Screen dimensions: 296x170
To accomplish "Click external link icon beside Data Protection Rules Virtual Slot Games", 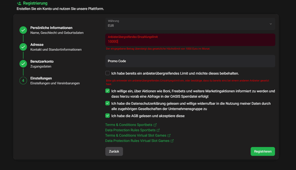I will [172, 141].
